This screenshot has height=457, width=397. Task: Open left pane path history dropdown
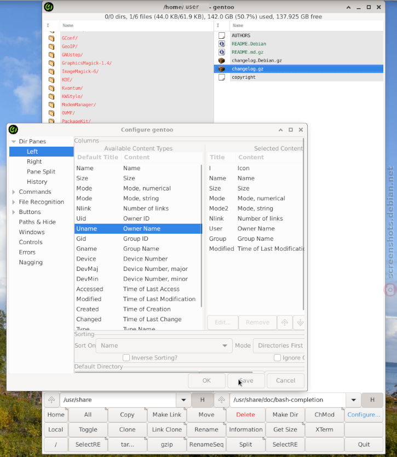click(x=183, y=400)
